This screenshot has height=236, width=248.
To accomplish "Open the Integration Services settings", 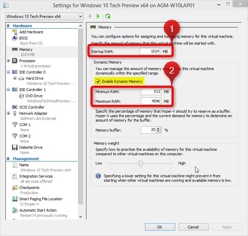I will click(x=36, y=176).
